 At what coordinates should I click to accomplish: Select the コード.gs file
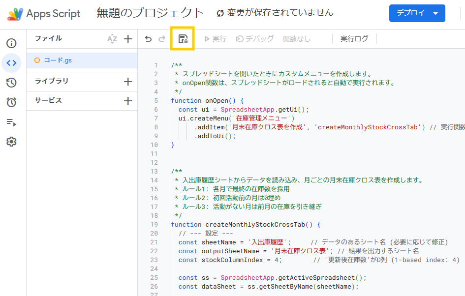(58, 60)
